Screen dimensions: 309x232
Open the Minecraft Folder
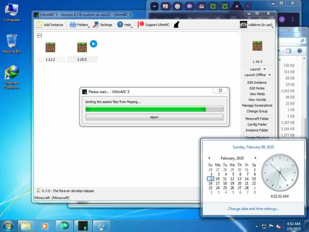[257, 118]
